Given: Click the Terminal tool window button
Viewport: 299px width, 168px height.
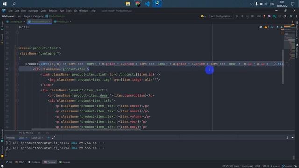Looking at the screenshot, I should (50, 162).
